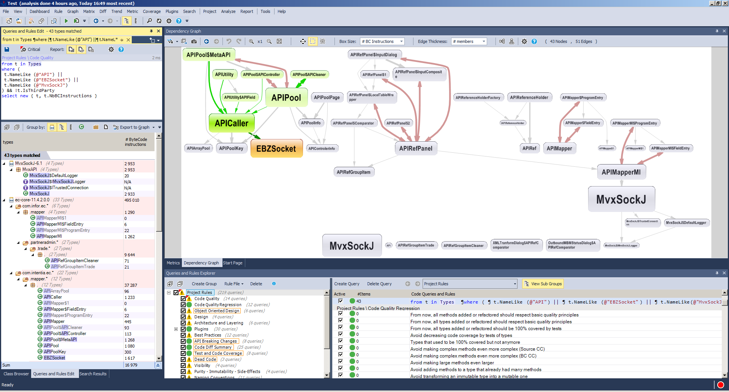Zoom in on the dependency graph
This screenshot has height=392, width=729.
pyautogui.click(x=251, y=41)
